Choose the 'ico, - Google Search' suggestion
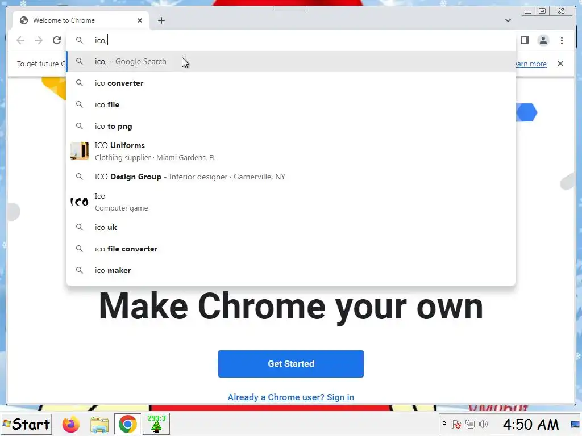 tap(291, 61)
